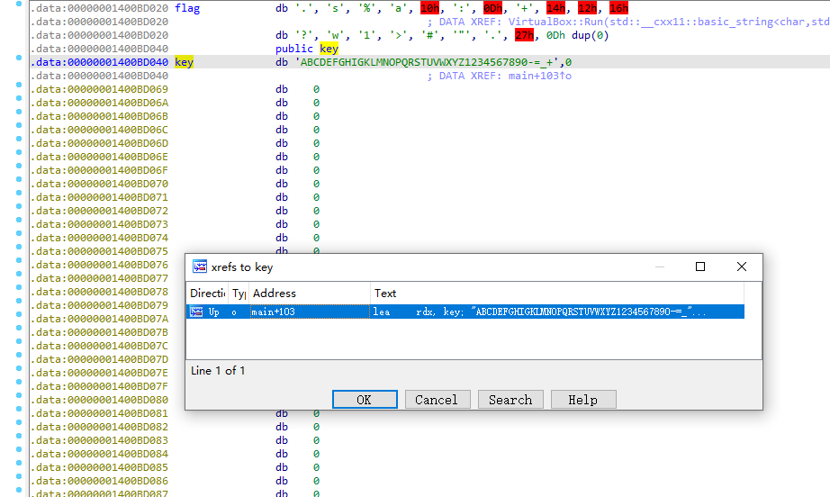Click 'public key' declaration line
The height and width of the screenshot is (497, 830).
[x=306, y=49]
